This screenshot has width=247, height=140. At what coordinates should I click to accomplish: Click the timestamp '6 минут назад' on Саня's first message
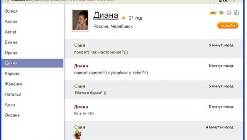coord(221,46)
